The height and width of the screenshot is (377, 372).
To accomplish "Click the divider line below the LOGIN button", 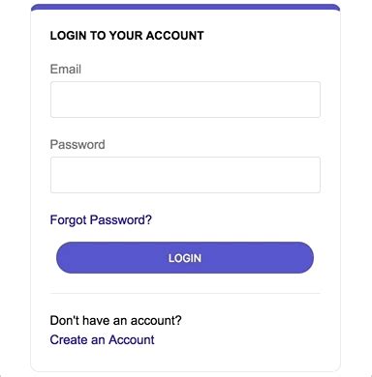I will coord(185,293).
